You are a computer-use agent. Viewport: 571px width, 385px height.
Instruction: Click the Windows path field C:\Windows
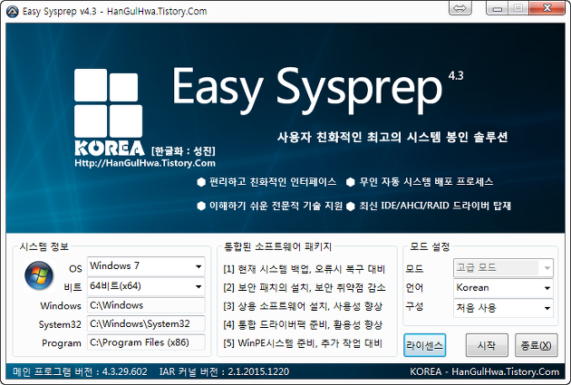[146, 305]
